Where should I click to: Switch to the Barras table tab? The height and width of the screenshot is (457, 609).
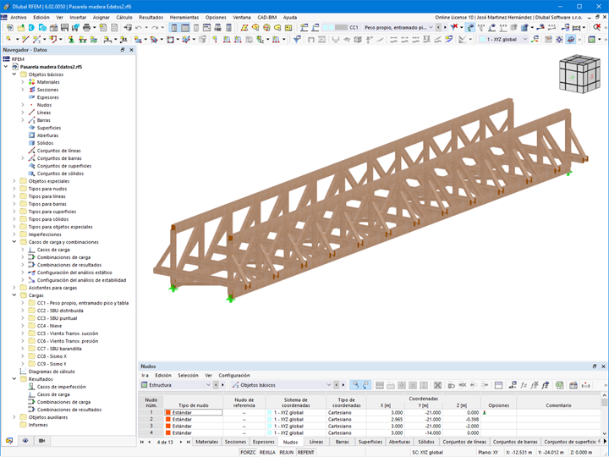[x=343, y=442]
